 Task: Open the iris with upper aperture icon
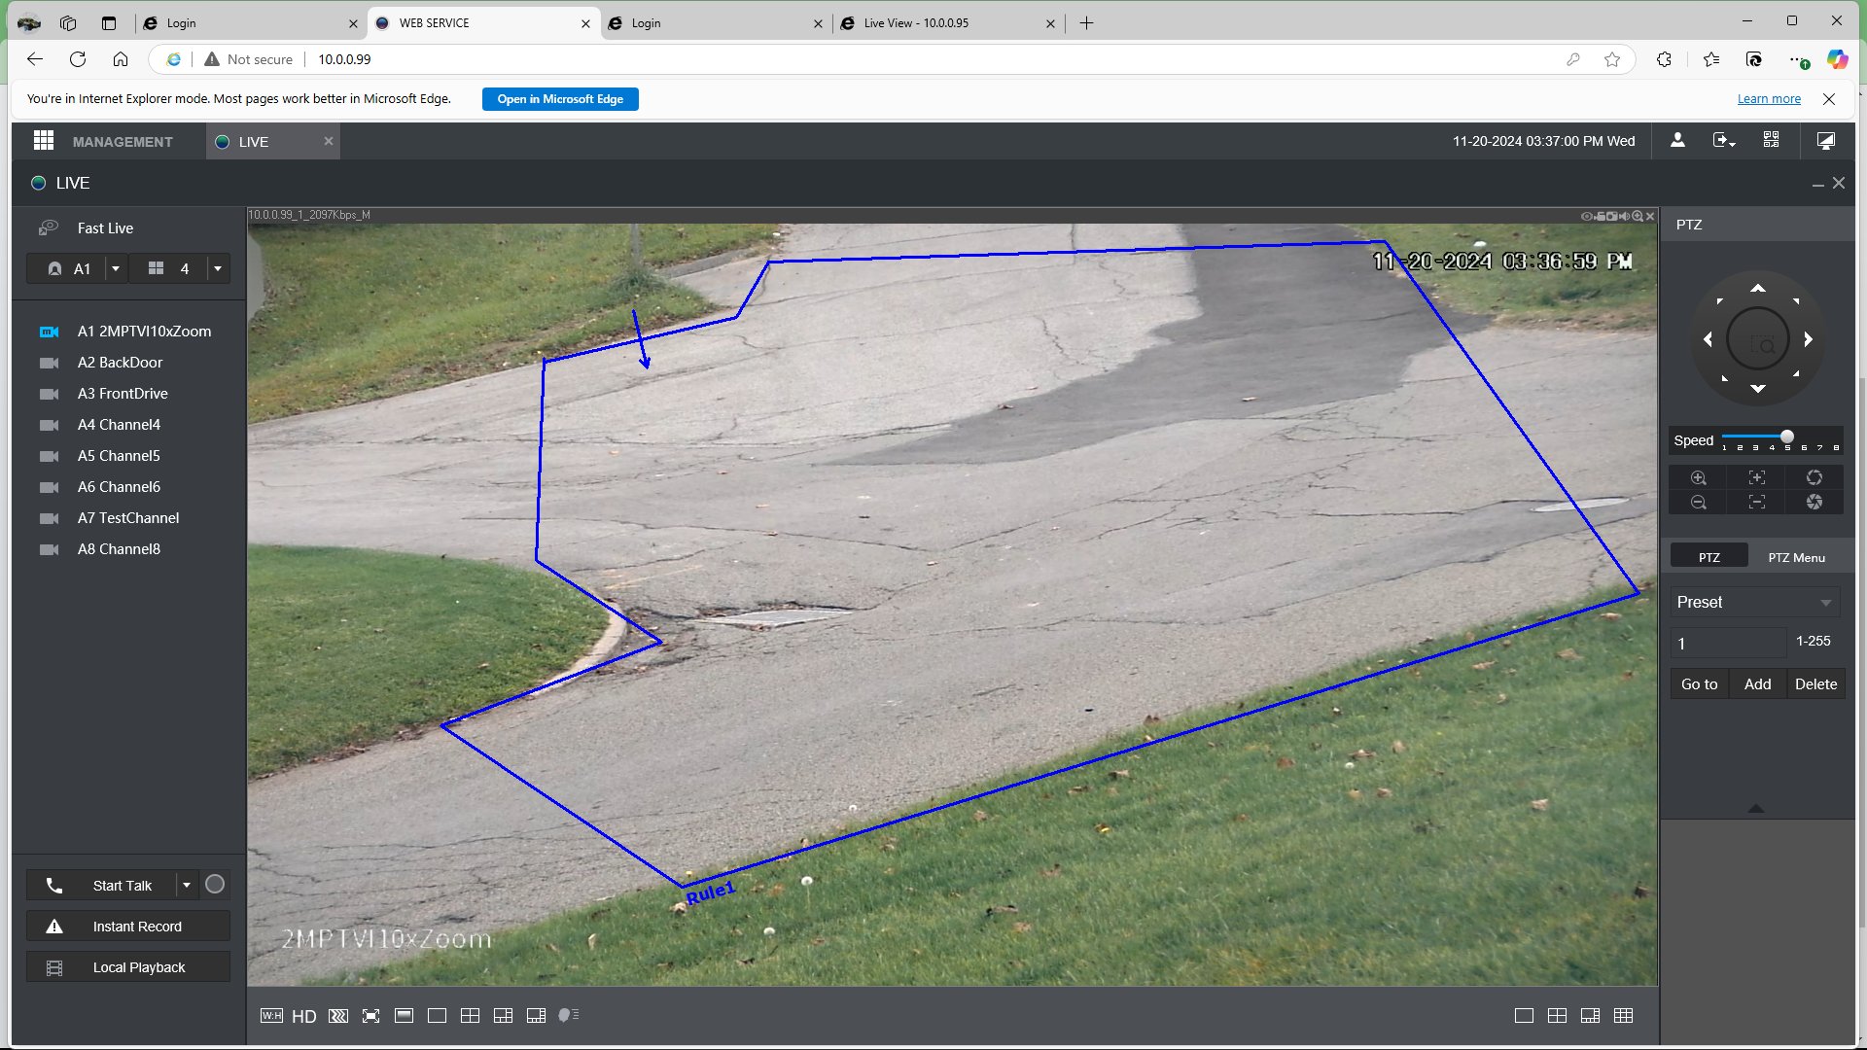(1814, 477)
